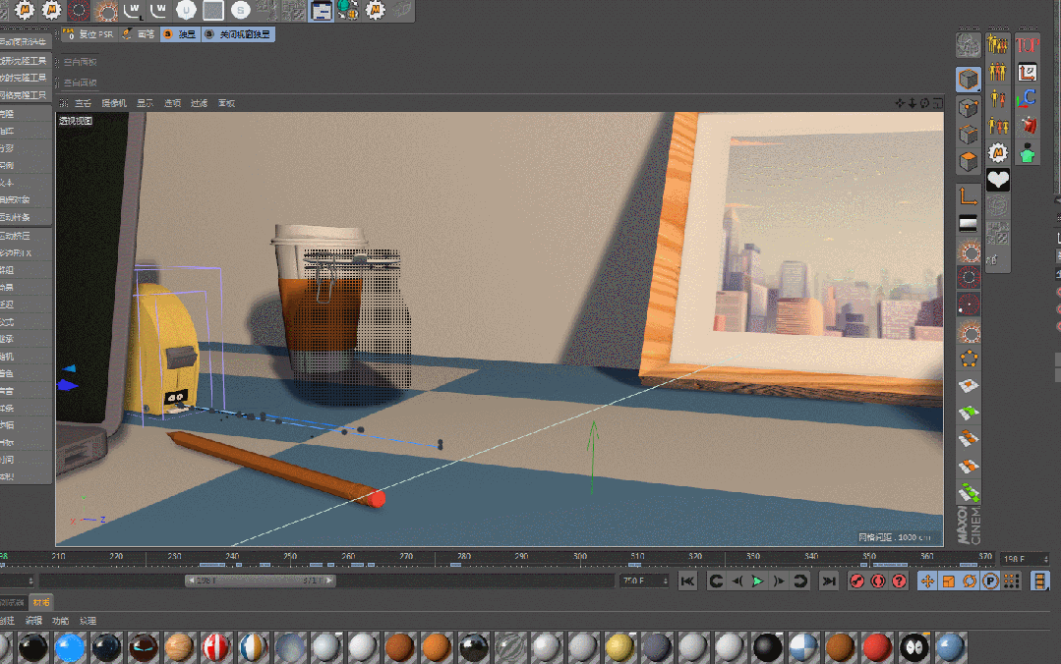The height and width of the screenshot is (664, 1061).
Task: Toggle the 关闭视窗独显 viewport solo button
Action: pos(238,33)
